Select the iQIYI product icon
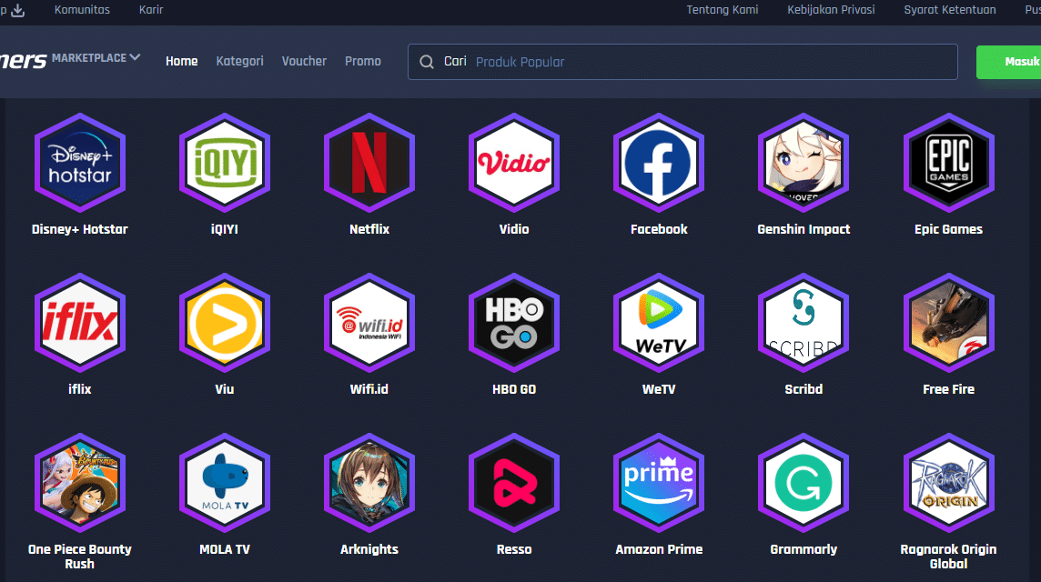 [225, 163]
